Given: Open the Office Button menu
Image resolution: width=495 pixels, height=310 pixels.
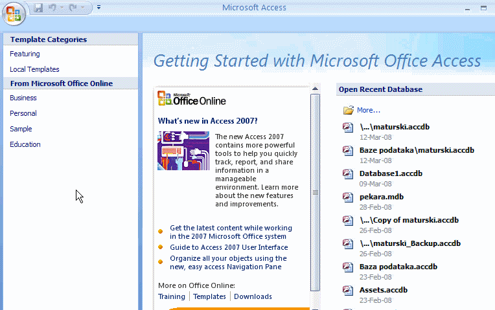Looking at the screenshot, I should pos(14,14).
